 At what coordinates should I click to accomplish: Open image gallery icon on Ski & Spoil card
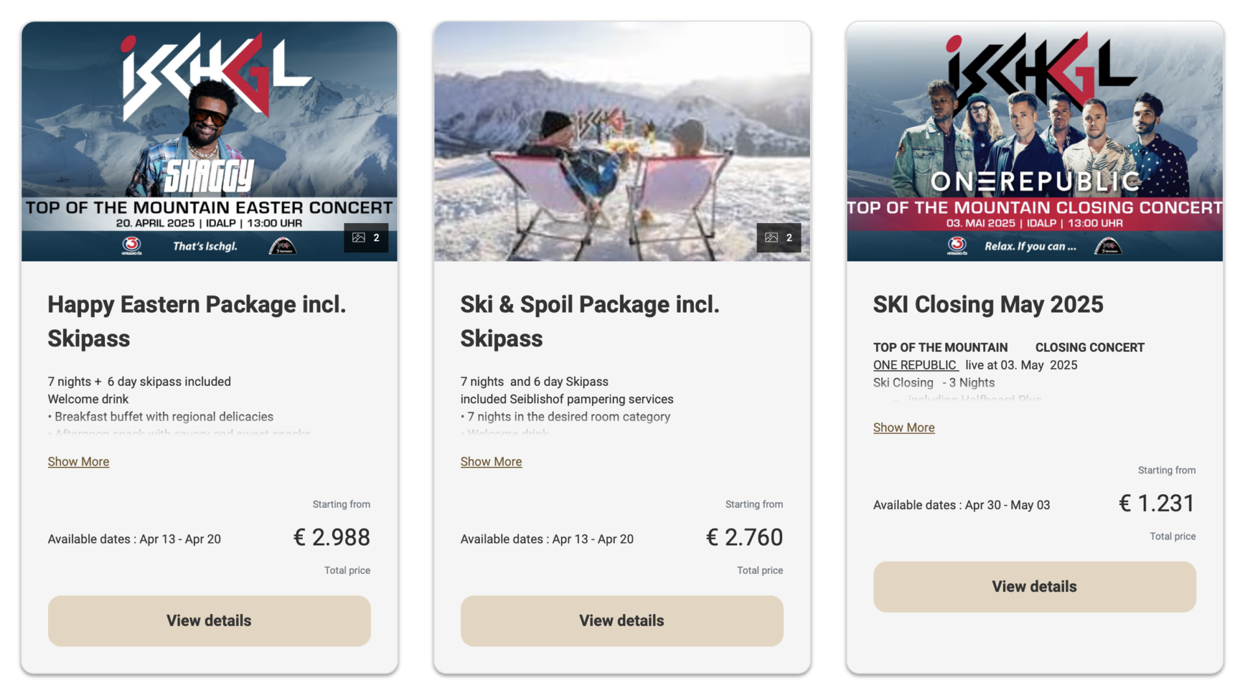[x=778, y=238]
